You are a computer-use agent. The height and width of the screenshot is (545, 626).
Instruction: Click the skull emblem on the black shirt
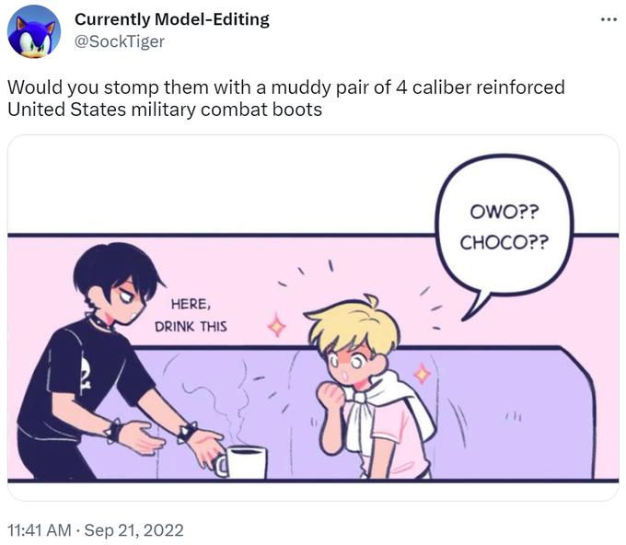(x=85, y=374)
